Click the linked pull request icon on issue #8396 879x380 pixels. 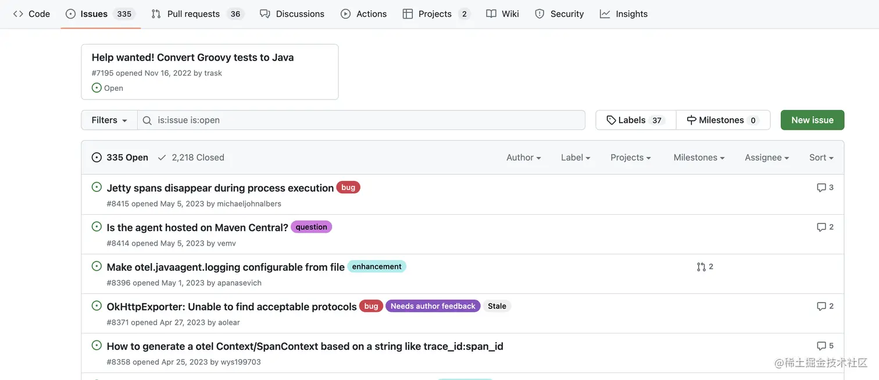coord(701,267)
